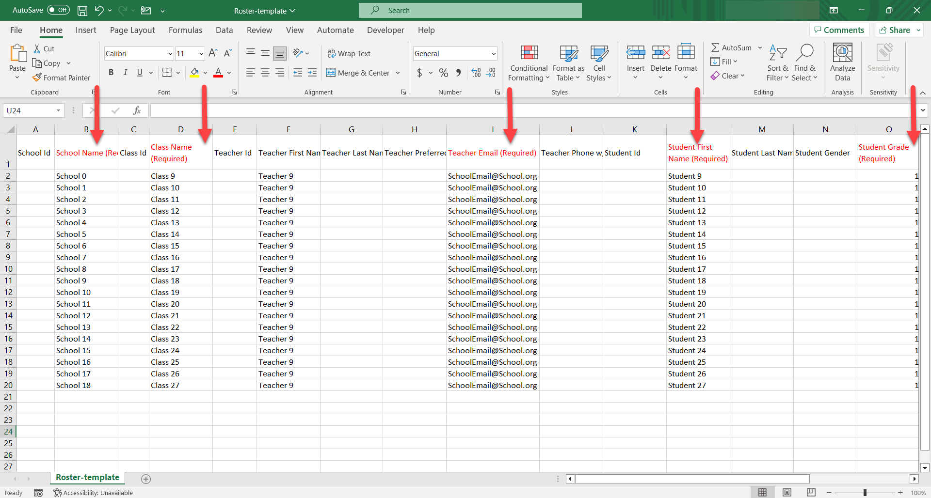This screenshot has width=931, height=498.
Task: Open the File menu
Action: 16,30
